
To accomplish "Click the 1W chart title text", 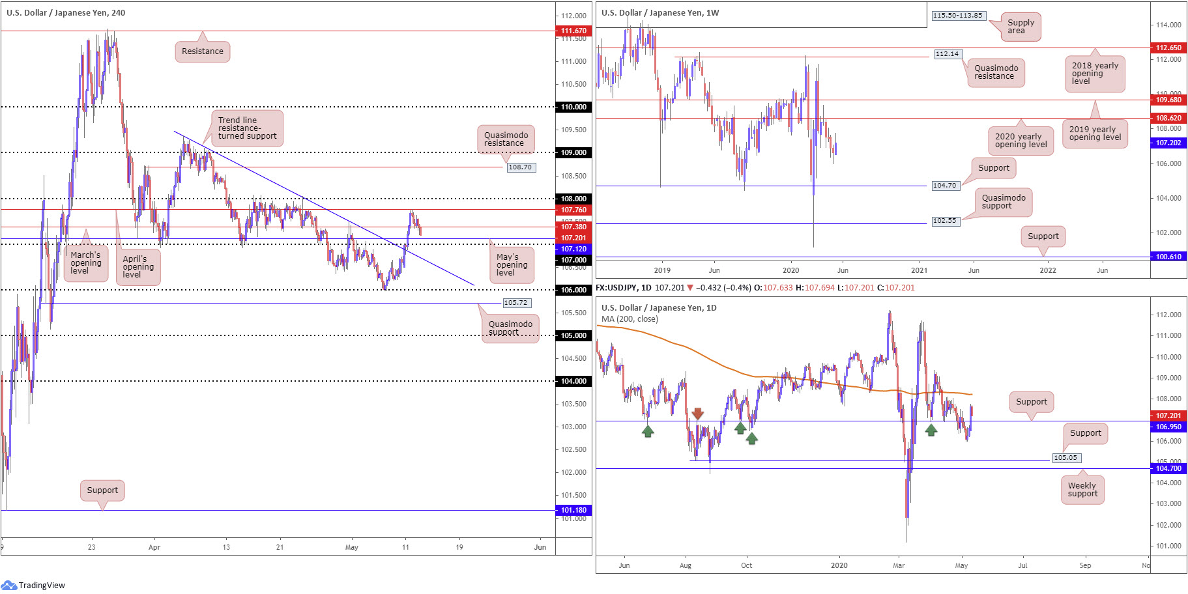I will coord(660,12).
